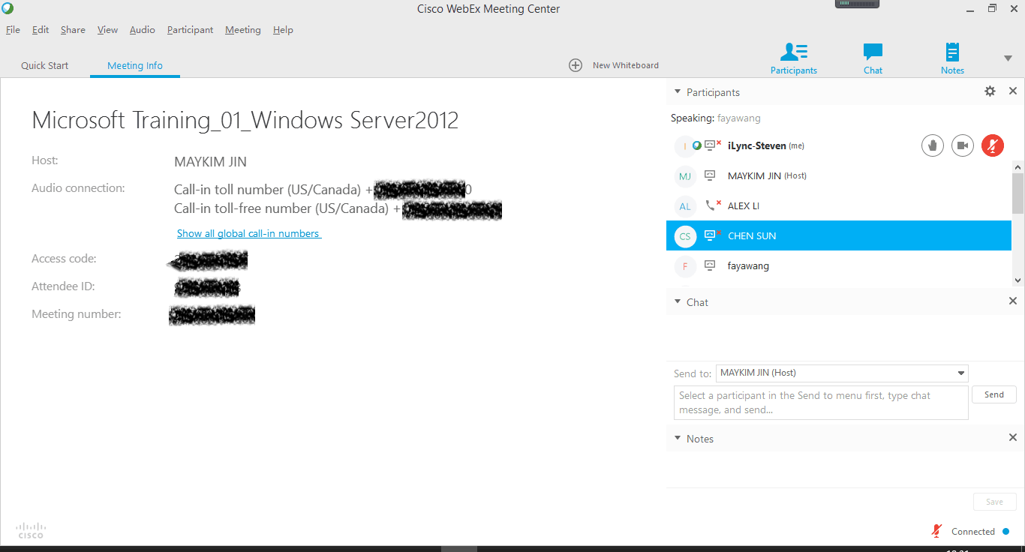This screenshot has width=1025, height=552.
Task: Open the Notes panel icon
Action: pos(952,52)
